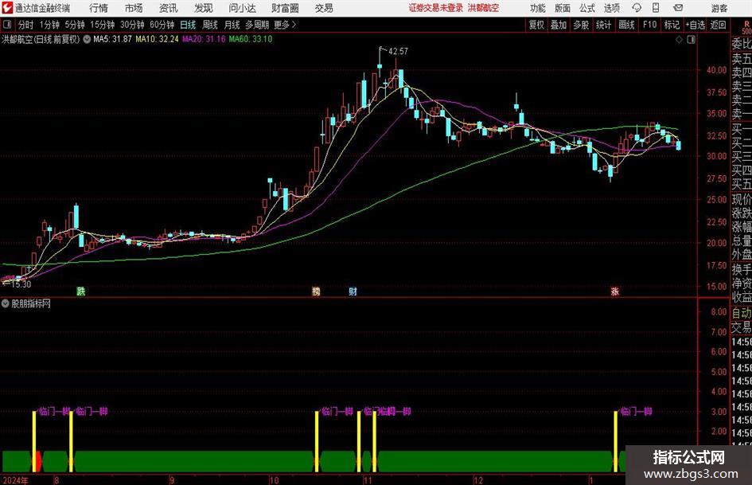Open the 公式 menu
Viewport: 752px width, 485px height.
[587, 8]
